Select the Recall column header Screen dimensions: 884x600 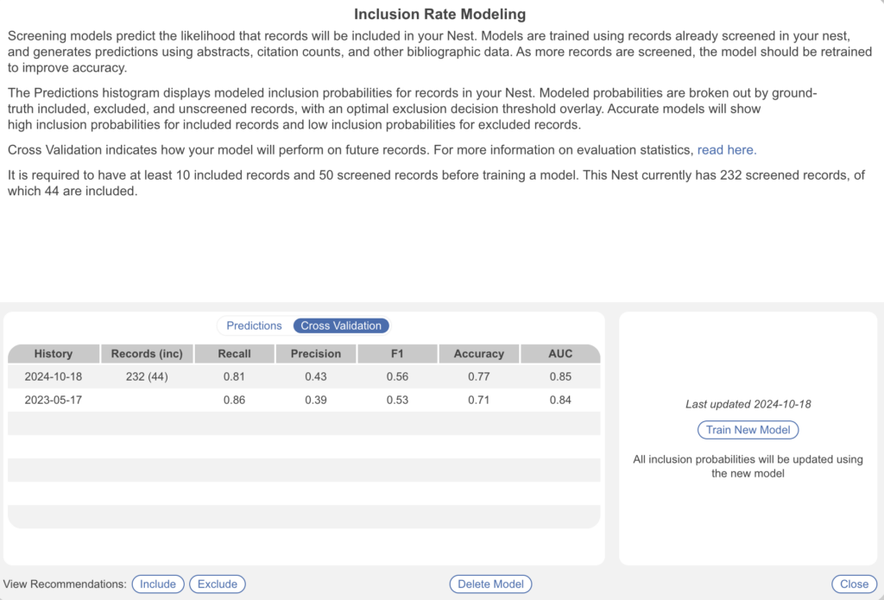(x=233, y=353)
